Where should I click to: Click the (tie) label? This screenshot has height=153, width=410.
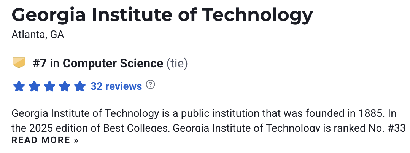coord(177,64)
